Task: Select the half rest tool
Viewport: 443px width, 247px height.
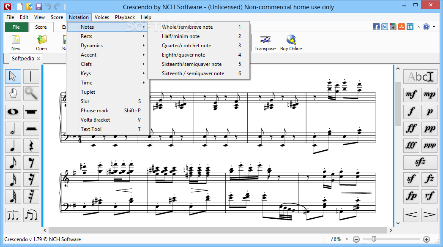Action: 31,129
